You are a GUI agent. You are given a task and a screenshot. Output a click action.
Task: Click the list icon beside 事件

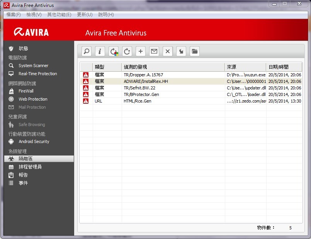(x=11, y=183)
